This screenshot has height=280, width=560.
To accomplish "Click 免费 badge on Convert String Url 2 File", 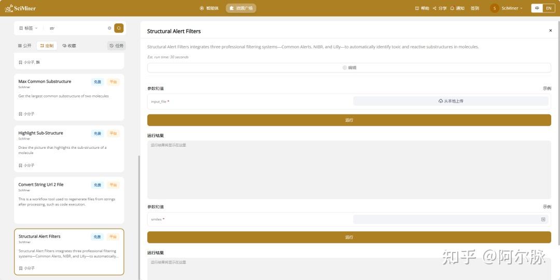I will [97, 185].
